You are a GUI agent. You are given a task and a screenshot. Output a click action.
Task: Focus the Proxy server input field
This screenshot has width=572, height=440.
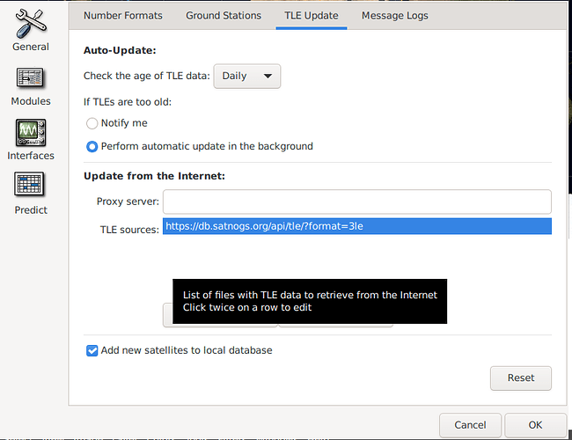[x=356, y=202]
